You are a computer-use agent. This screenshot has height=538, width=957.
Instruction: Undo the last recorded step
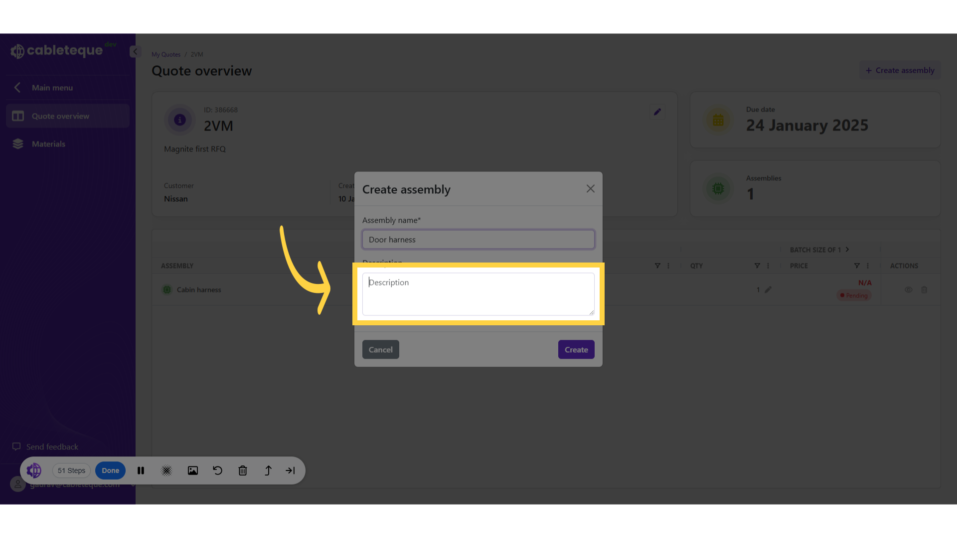pos(217,470)
